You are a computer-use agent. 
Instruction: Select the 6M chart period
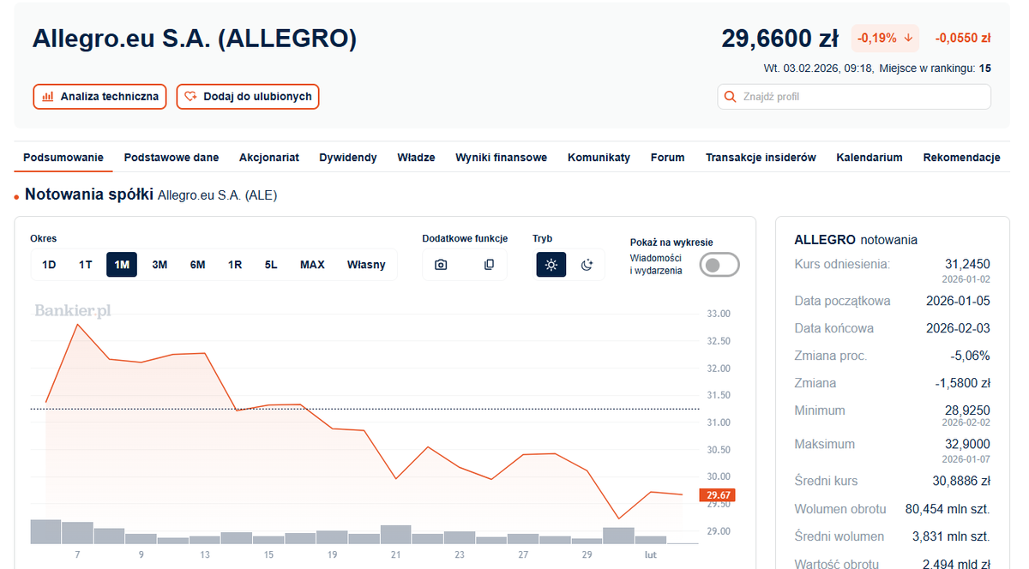coord(197,265)
